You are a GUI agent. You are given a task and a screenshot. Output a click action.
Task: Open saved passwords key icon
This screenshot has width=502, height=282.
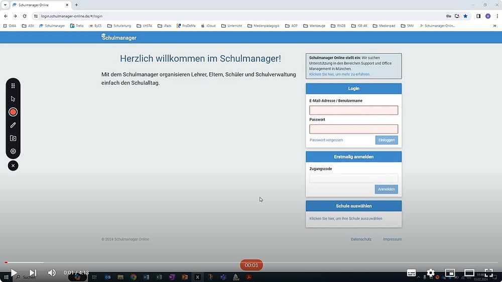(448, 16)
